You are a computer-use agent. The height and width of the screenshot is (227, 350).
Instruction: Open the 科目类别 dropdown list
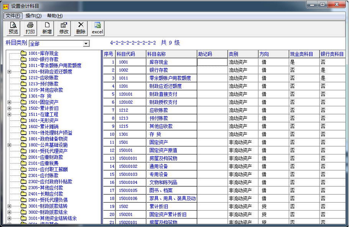[x=86, y=44]
